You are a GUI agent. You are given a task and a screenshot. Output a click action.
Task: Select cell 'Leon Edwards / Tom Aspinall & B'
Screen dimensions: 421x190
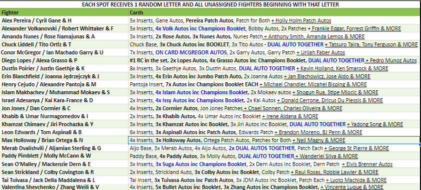64,132
